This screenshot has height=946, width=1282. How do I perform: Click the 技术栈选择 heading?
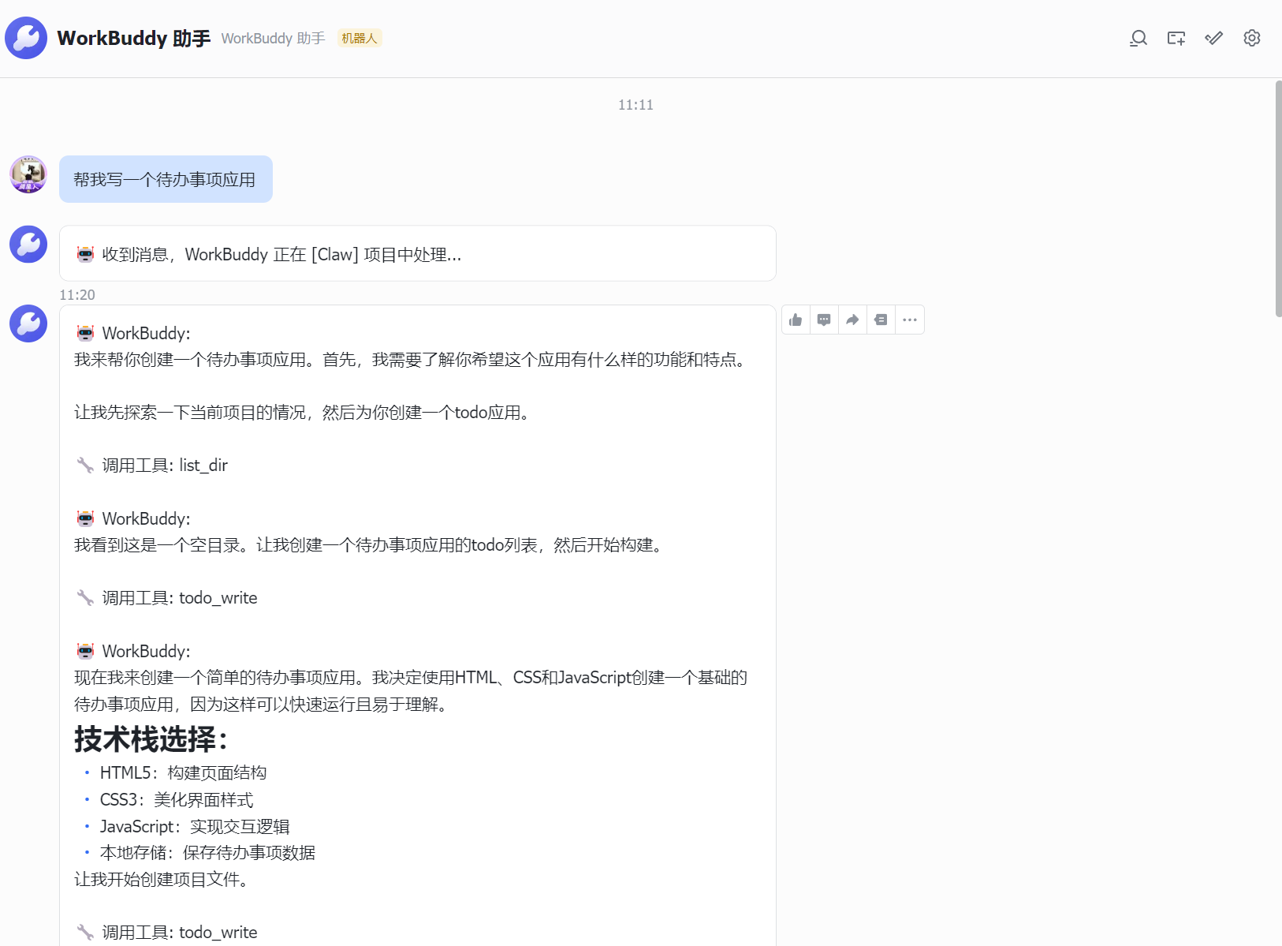pos(152,739)
